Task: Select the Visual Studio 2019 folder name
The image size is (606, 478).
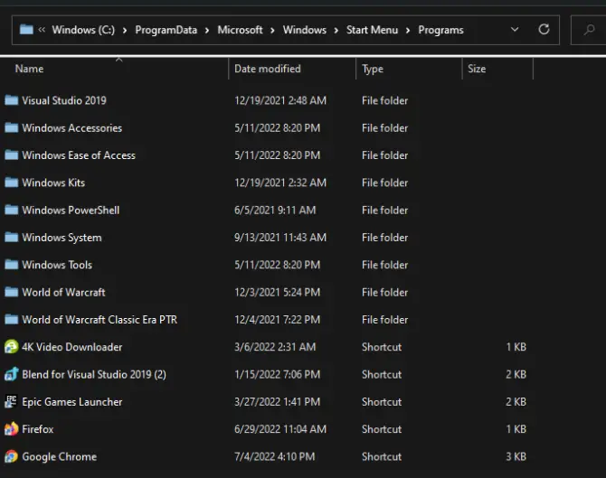Action: click(64, 100)
